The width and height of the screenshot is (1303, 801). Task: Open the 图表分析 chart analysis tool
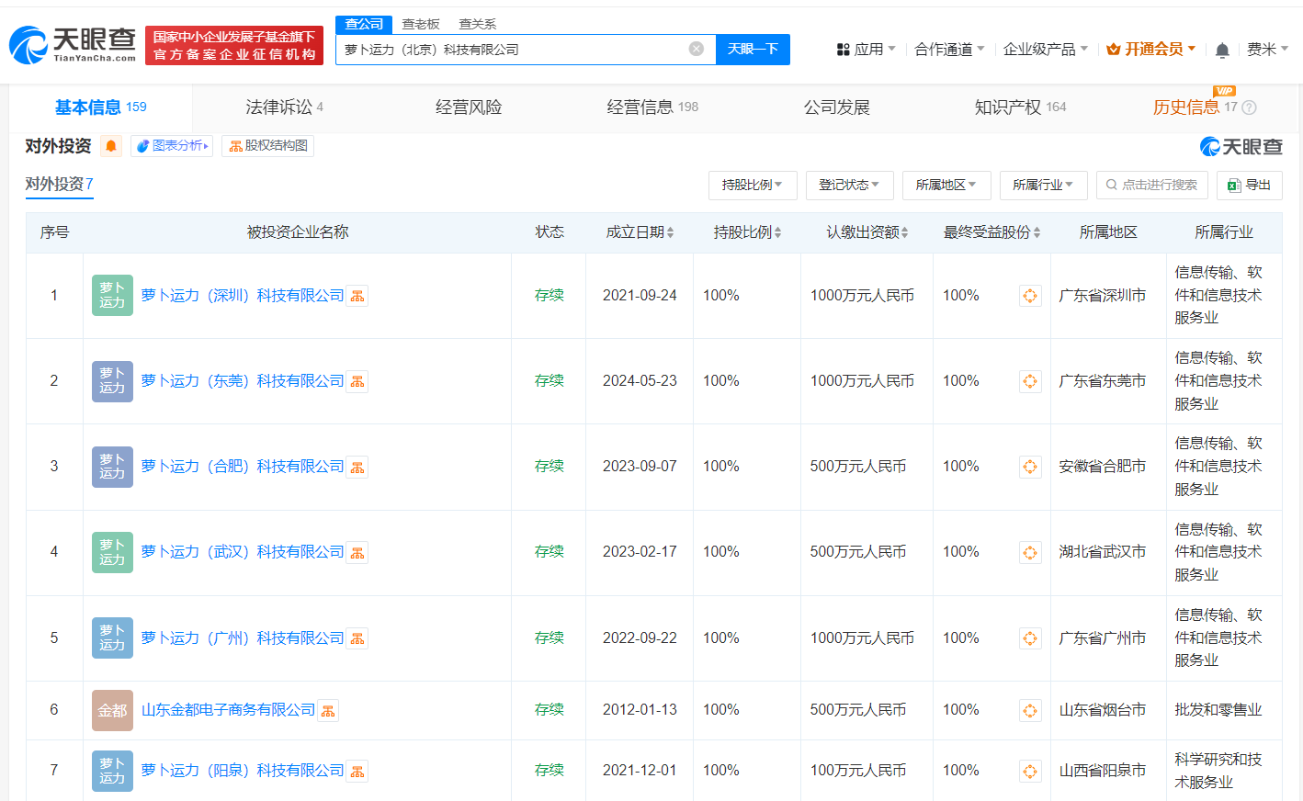pyautogui.click(x=171, y=145)
